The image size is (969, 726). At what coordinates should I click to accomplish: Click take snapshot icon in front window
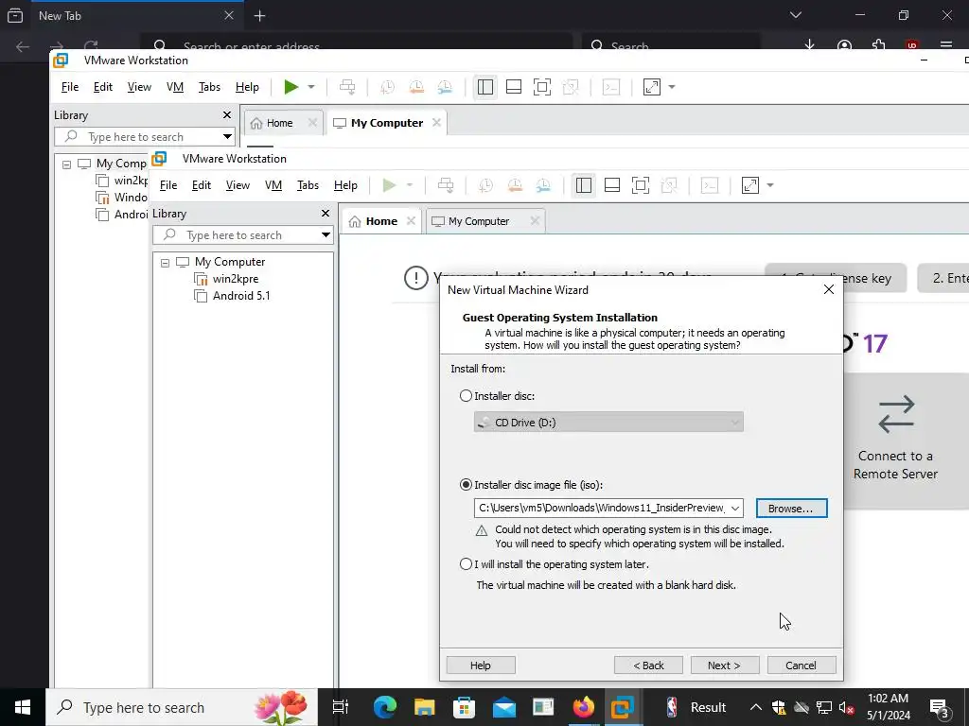click(x=485, y=185)
